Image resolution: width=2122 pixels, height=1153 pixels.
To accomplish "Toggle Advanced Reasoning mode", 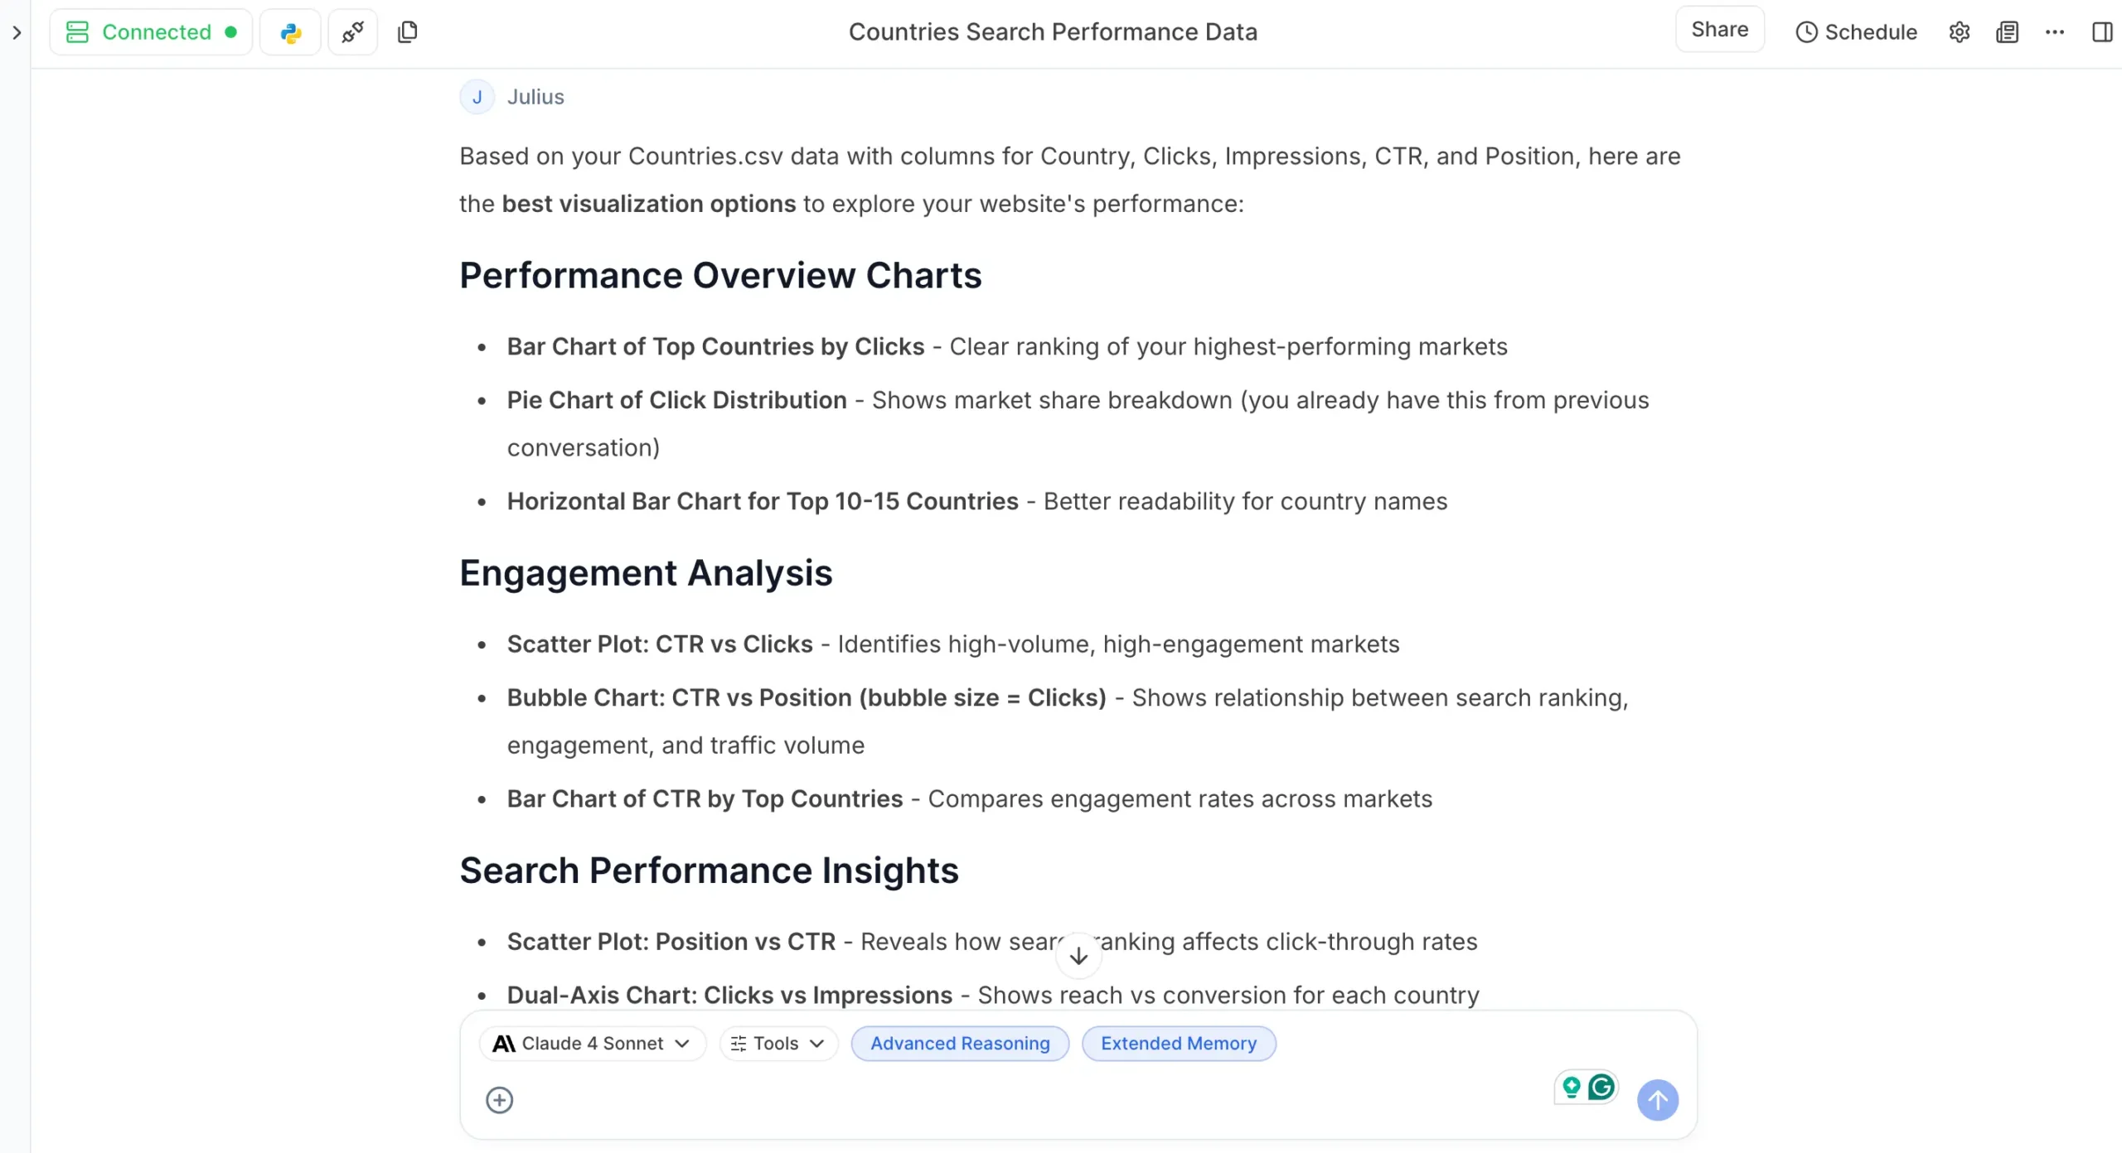I will (960, 1044).
